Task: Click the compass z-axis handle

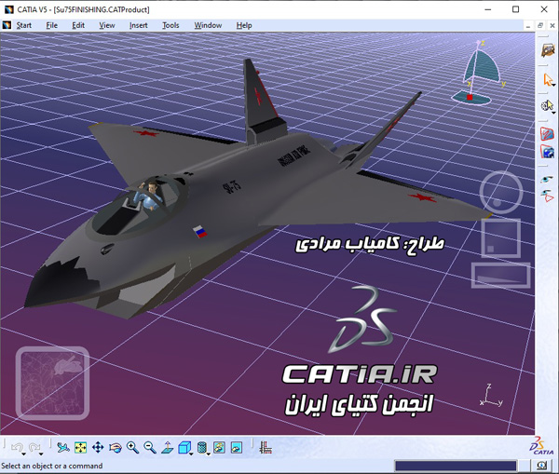Action: [x=479, y=43]
